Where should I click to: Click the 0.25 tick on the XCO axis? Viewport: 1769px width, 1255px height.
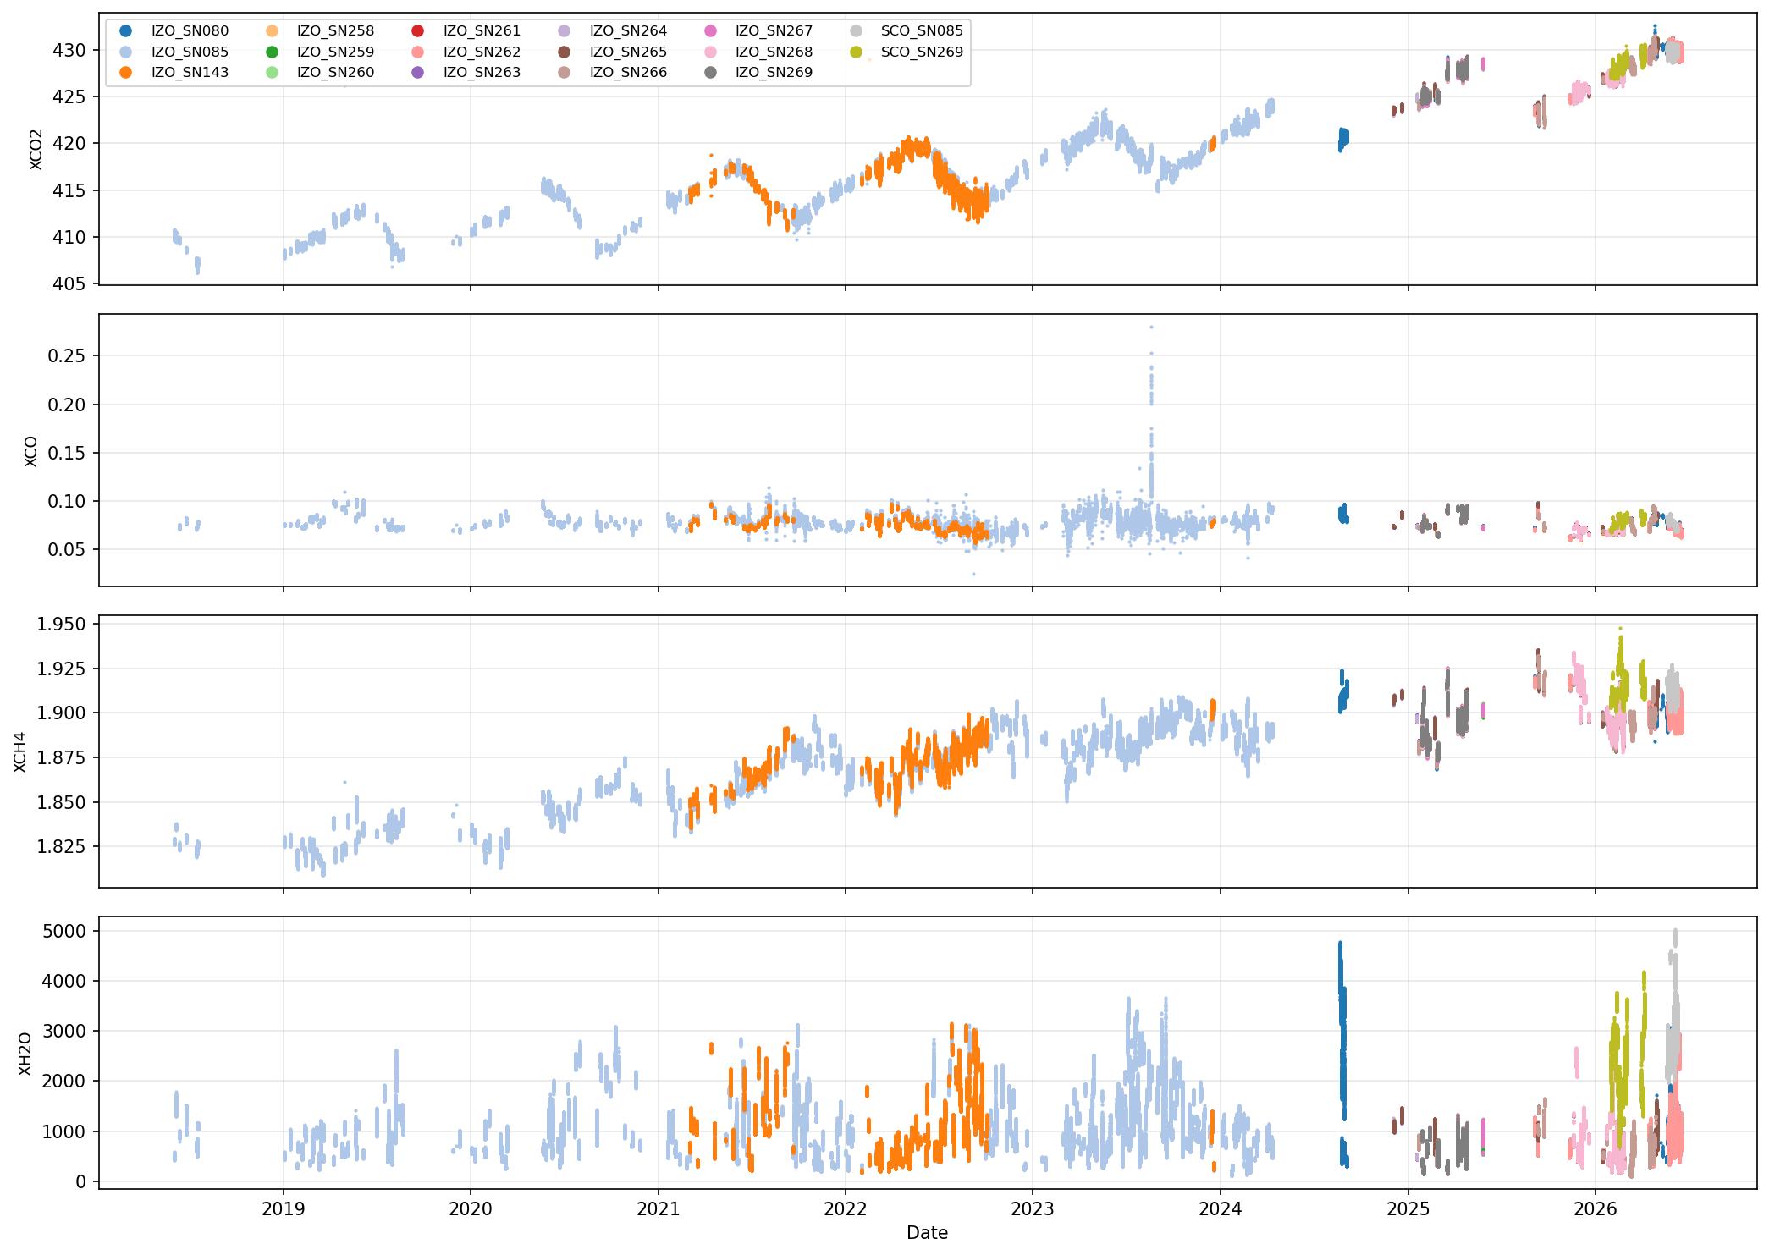pyautogui.click(x=65, y=355)
